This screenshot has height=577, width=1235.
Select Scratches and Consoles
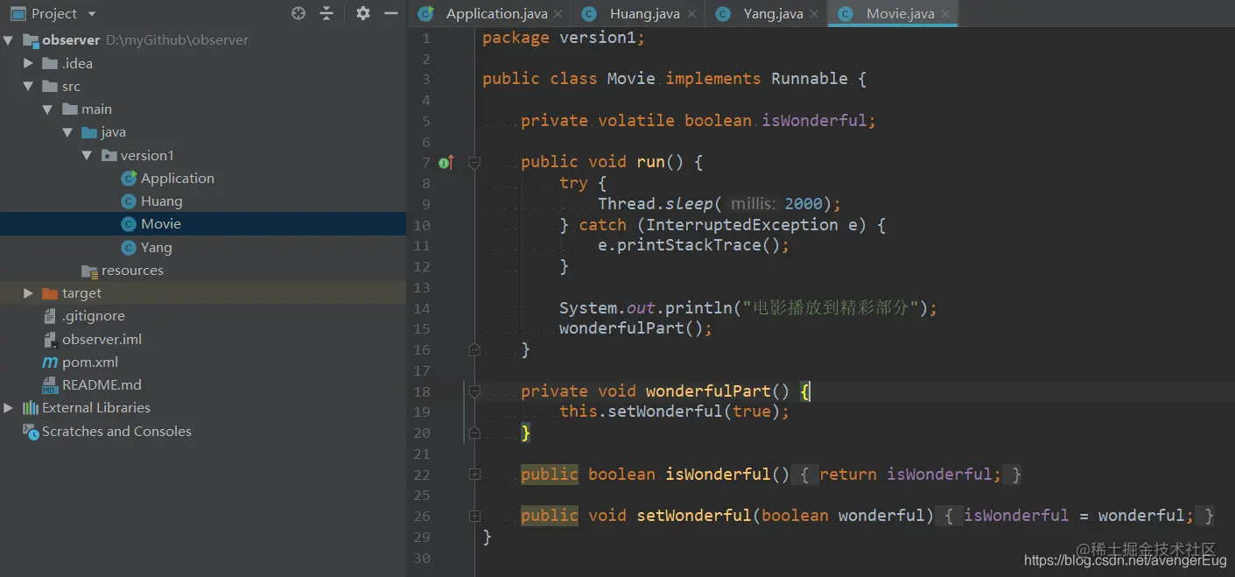pyautogui.click(x=116, y=431)
